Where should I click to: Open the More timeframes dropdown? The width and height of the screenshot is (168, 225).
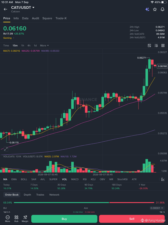44,45
